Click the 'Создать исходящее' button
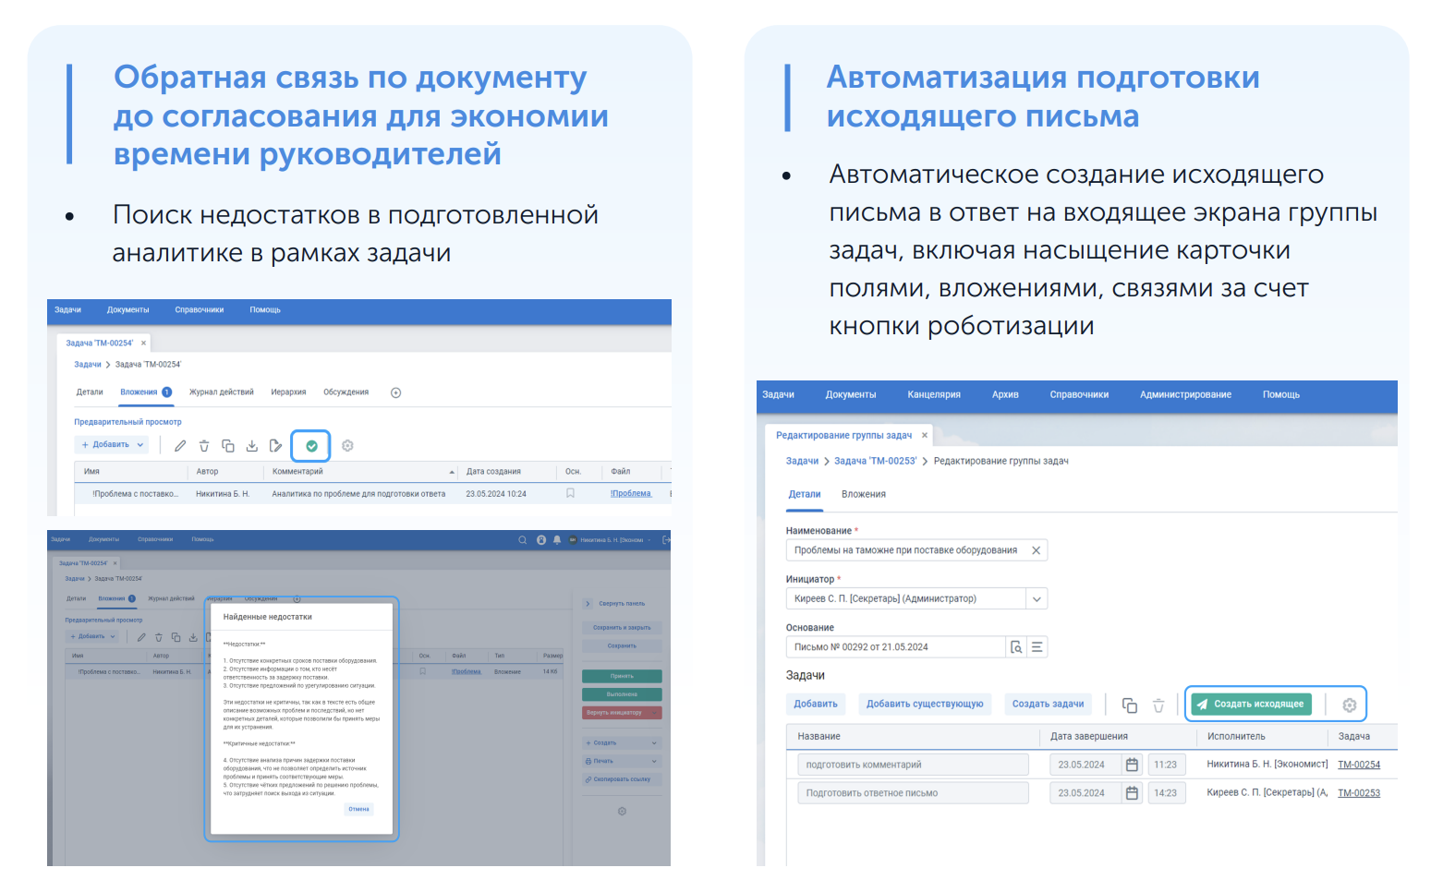The image size is (1443, 892). (1250, 704)
